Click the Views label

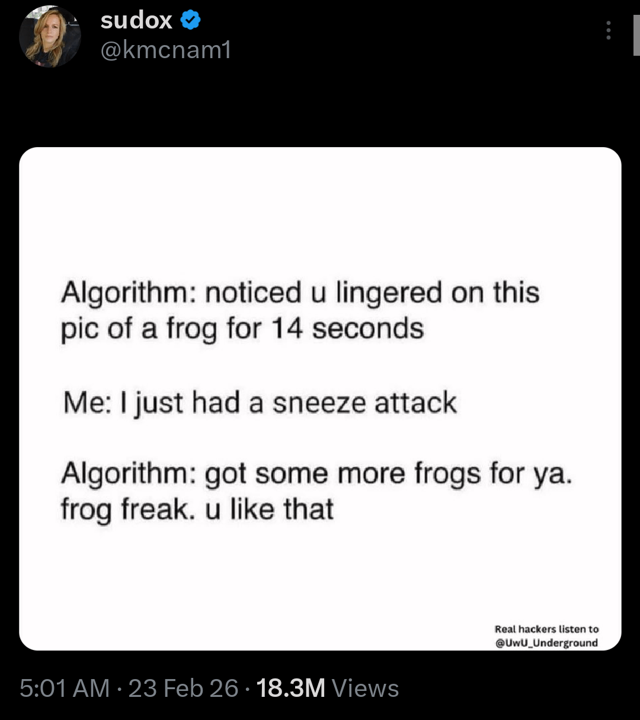click(x=365, y=689)
